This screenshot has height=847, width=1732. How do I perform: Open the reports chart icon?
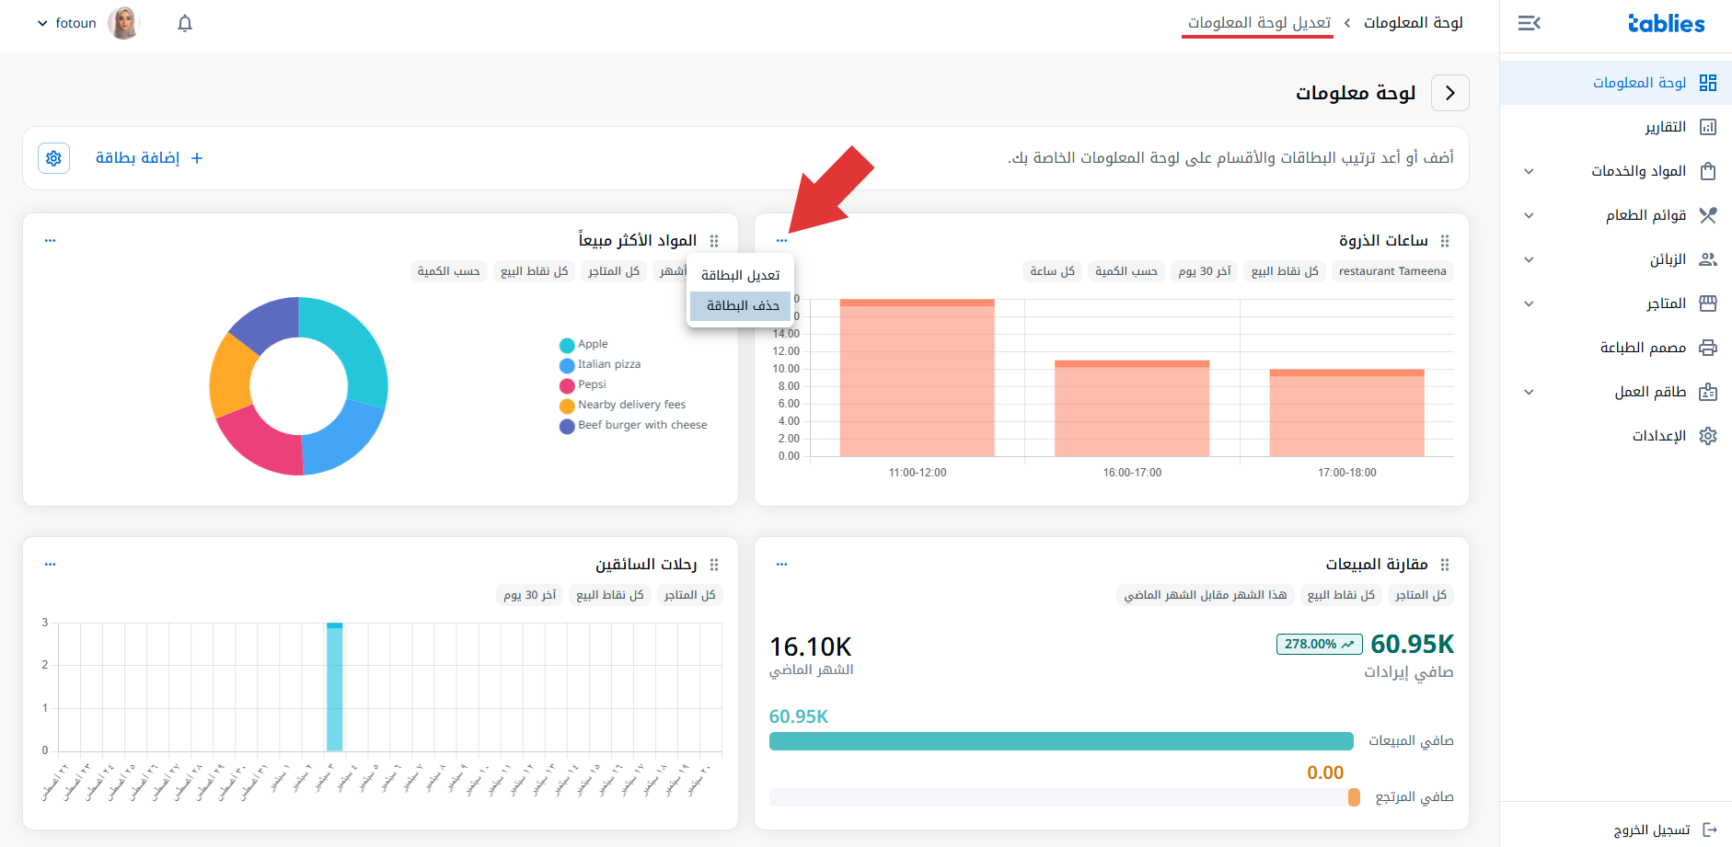[x=1708, y=127]
